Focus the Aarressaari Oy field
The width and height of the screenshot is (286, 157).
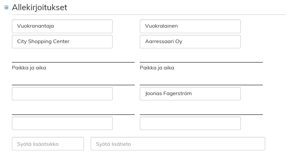(190, 42)
